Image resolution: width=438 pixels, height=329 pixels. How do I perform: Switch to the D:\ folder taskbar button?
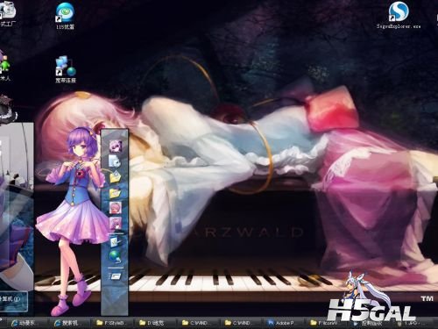(154, 323)
